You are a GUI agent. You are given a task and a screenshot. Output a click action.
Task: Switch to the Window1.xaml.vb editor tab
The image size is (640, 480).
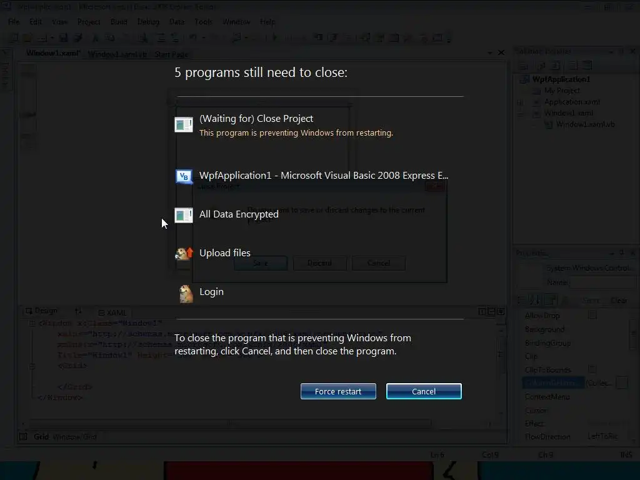point(117,54)
